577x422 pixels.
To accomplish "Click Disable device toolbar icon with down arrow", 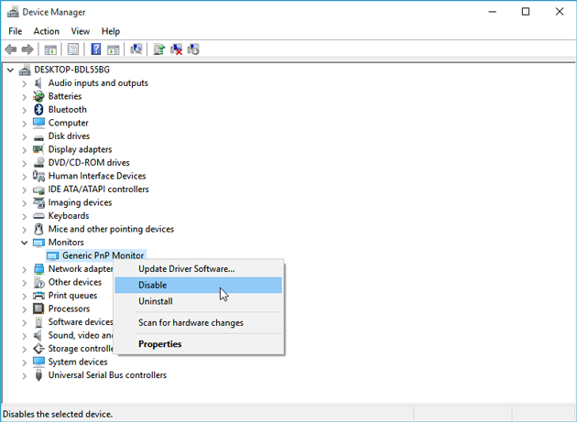I will click(x=193, y=49).
